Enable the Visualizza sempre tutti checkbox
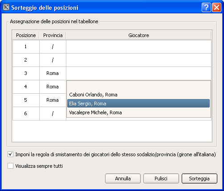 [x=10, y=166]
